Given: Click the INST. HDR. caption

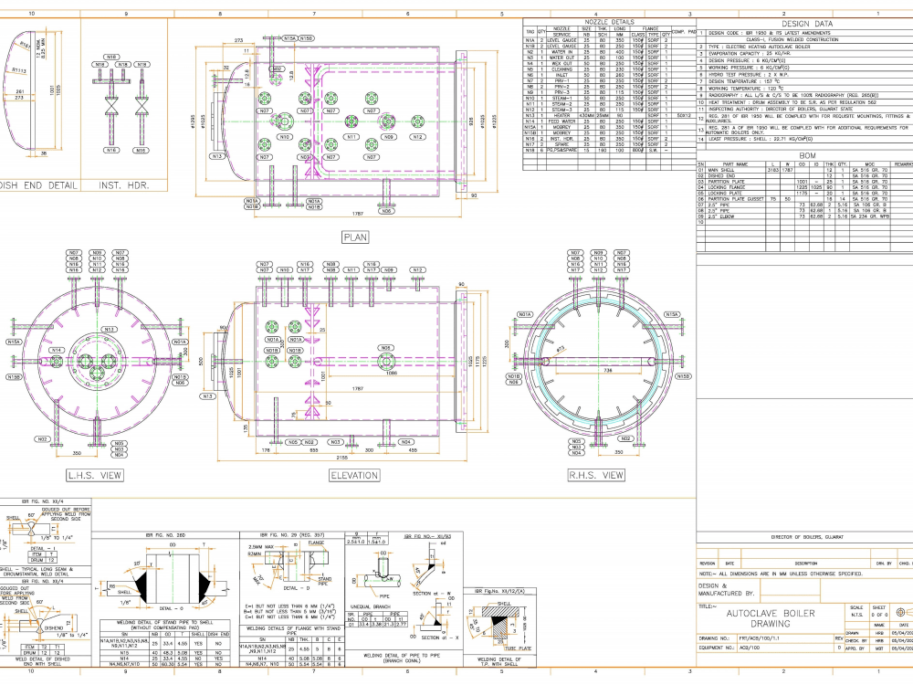Looking at the screenshot, I should [123, 185].
